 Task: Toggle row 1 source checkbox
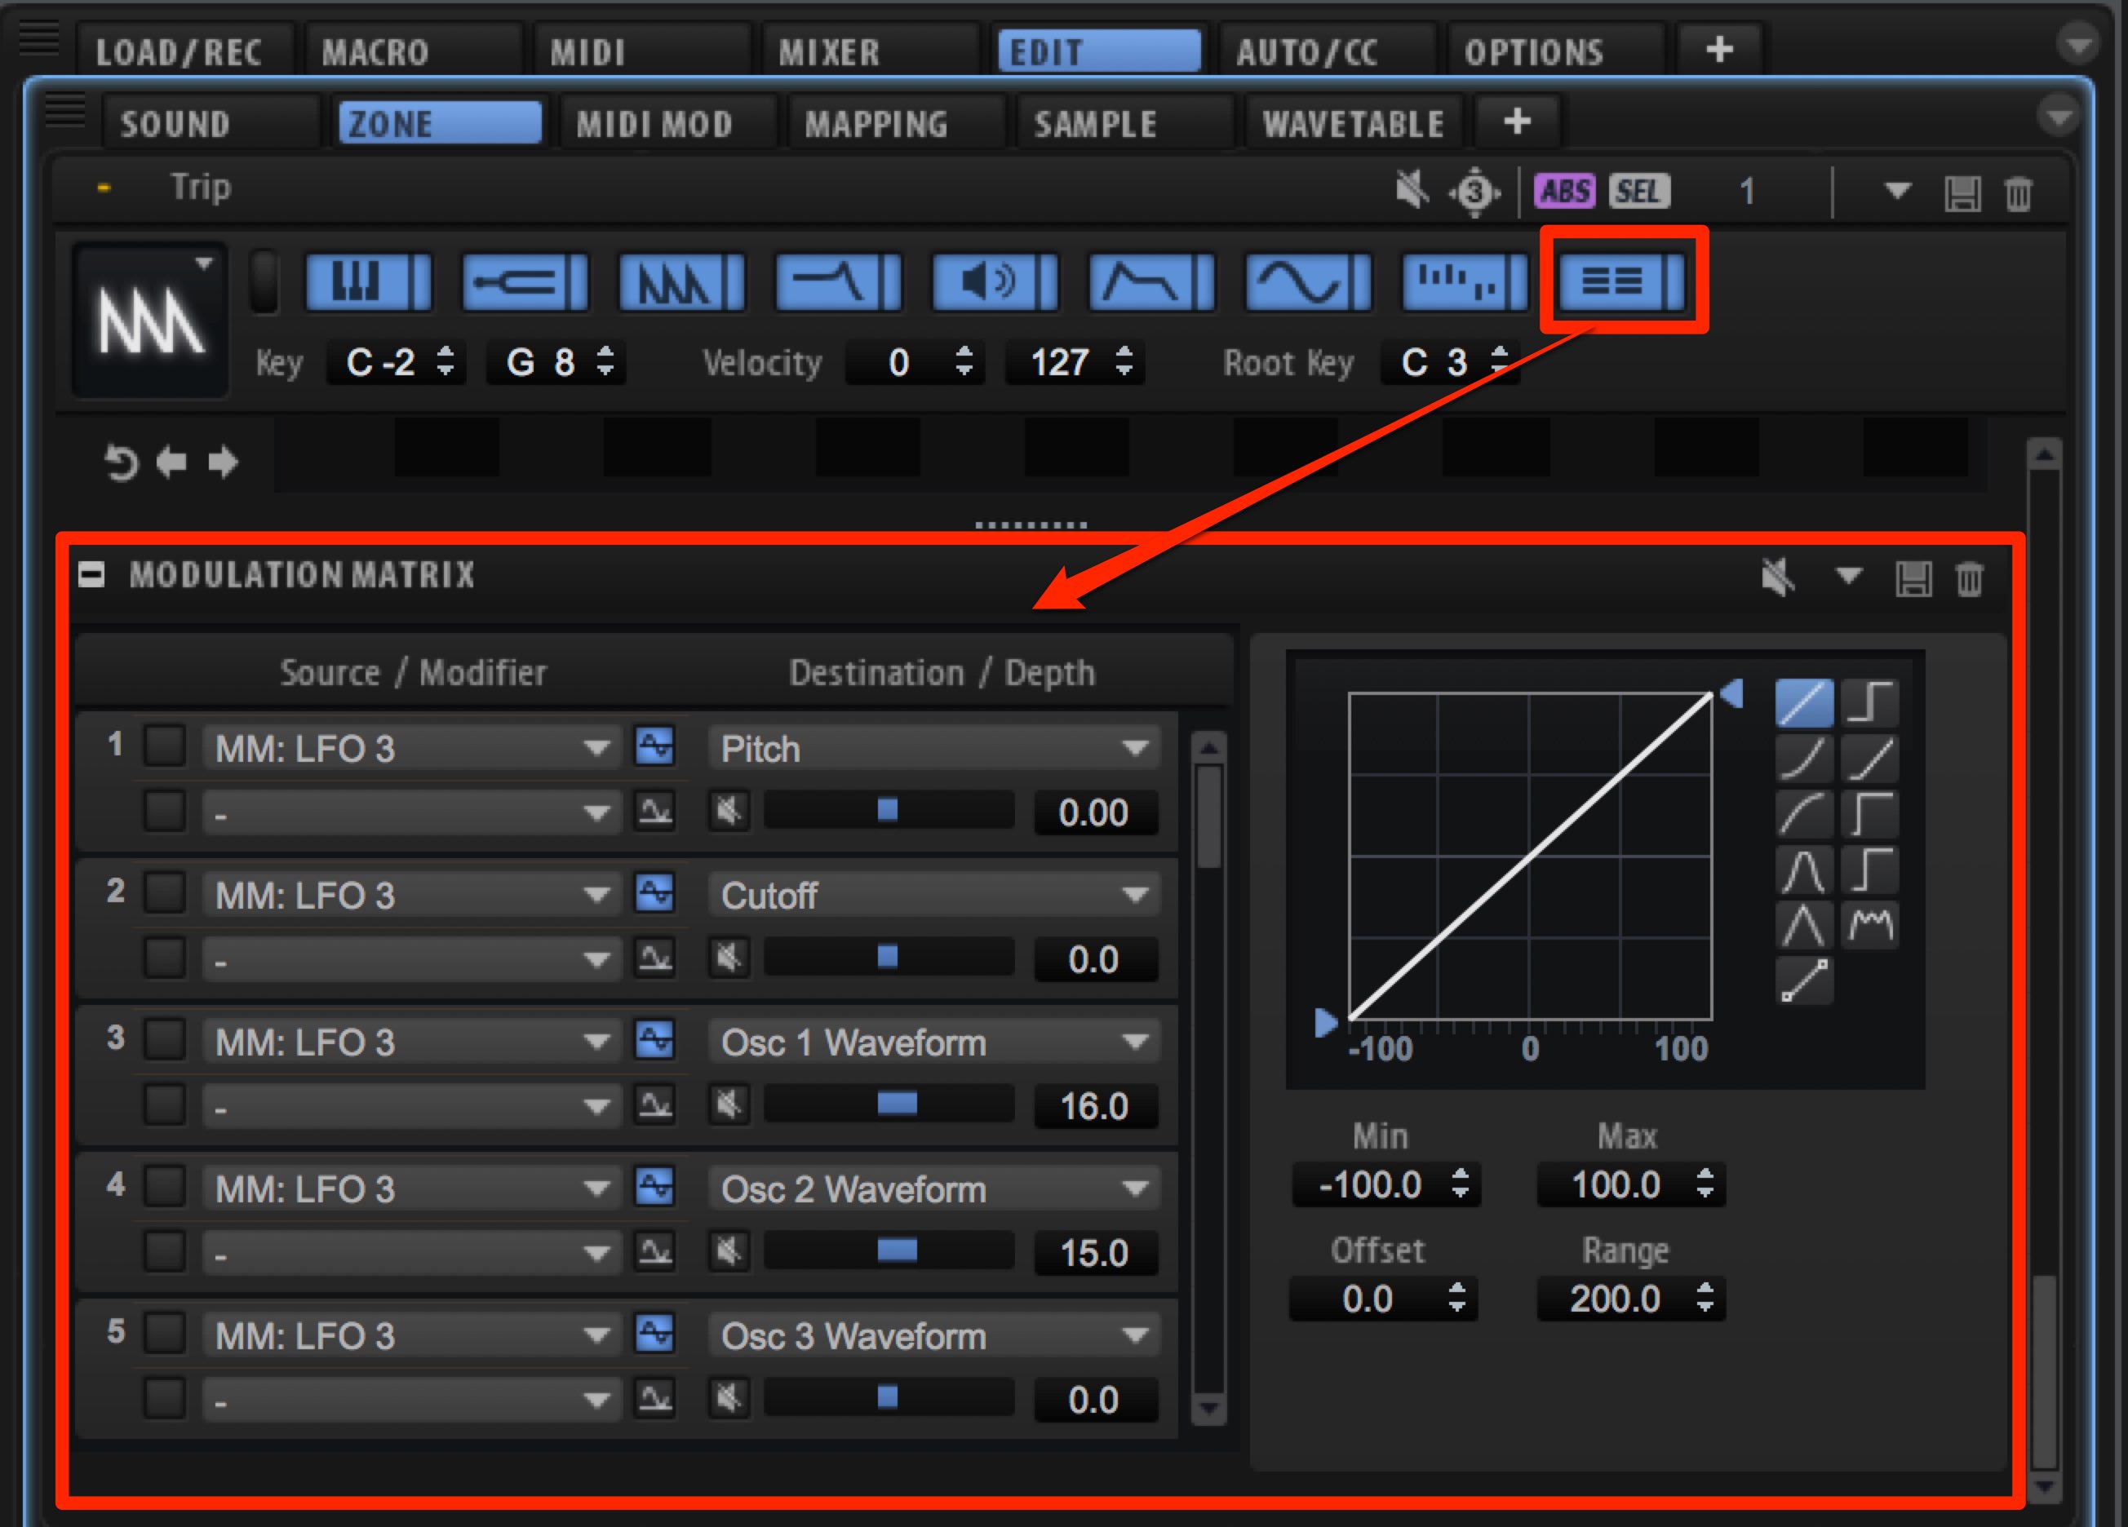164,746
